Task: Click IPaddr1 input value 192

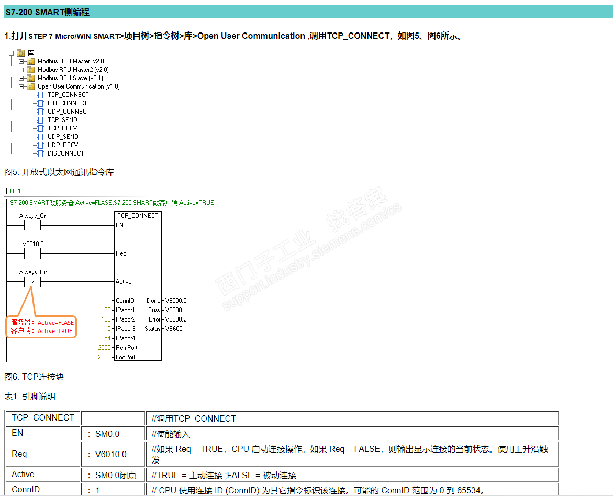Action: [106, 310]
